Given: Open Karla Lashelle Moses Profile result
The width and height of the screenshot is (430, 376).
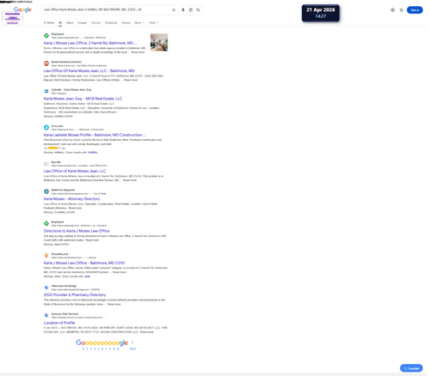Looking at the screenshot, I should (95, 135).
